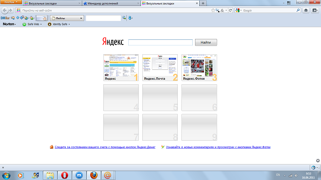Click the DMBar chat bubbles icon
This screenshot has width=321, height=180.
point(13,18)
